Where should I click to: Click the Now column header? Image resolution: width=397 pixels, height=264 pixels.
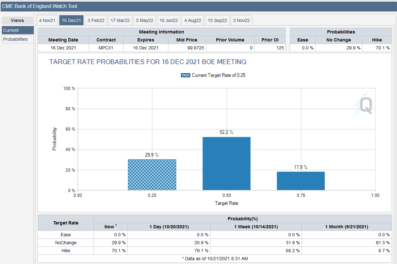111,227
